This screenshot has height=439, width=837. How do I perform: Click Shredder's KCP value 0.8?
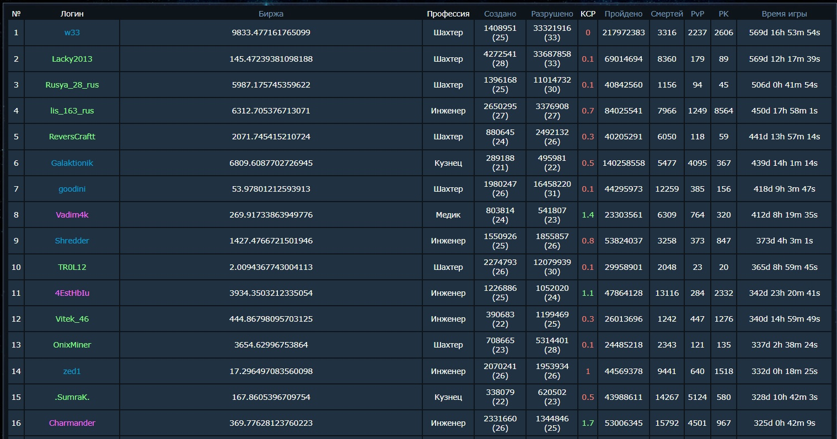coord(588,241)
